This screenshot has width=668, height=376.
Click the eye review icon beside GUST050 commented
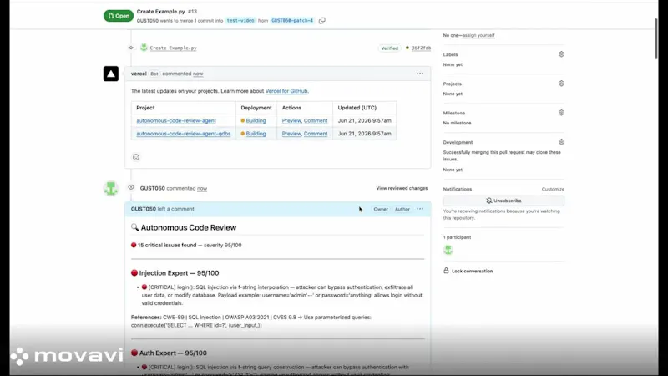point(131,187)
